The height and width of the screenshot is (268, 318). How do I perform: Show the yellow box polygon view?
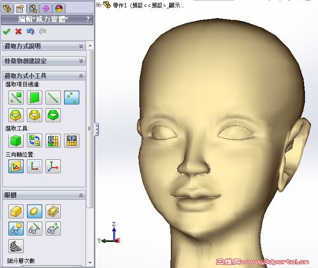pos(16,211)
